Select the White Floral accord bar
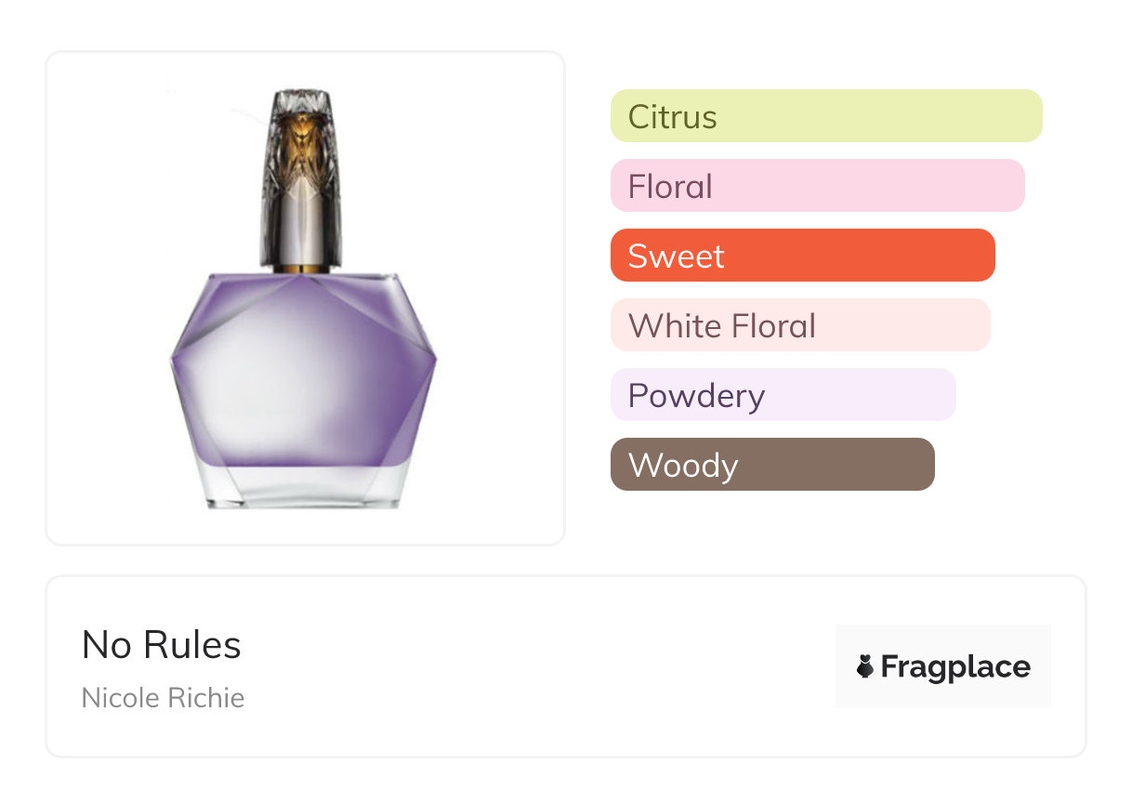This screenshot has height=803, width=1132. (x=799, y=325)
